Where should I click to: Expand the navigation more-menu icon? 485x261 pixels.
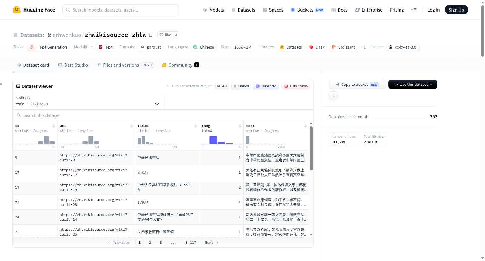414,10
